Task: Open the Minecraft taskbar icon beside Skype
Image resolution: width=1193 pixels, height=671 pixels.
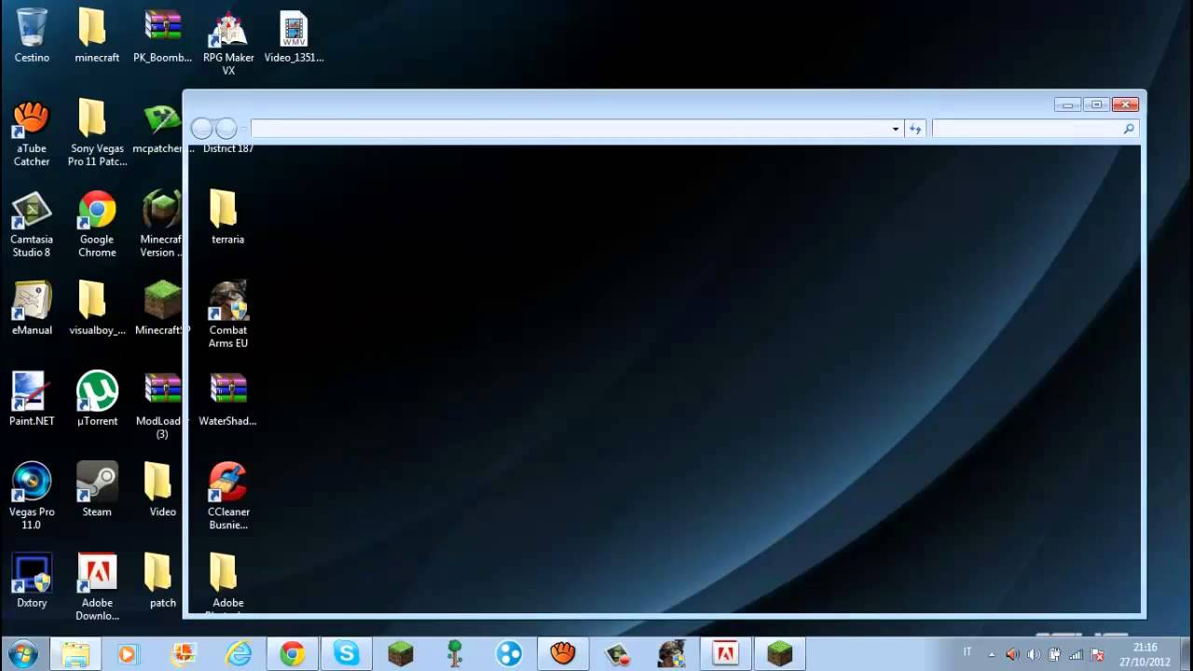Action: [401, 654]
